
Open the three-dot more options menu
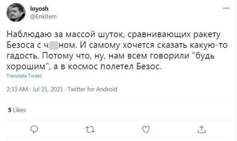coord(226,8)
